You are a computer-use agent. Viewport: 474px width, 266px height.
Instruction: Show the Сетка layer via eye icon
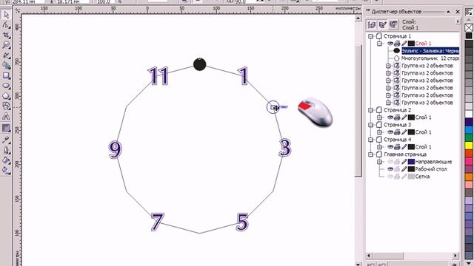coord(390,177)
